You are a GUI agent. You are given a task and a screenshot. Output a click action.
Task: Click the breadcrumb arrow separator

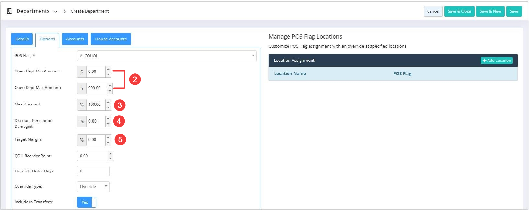(65, 11)
